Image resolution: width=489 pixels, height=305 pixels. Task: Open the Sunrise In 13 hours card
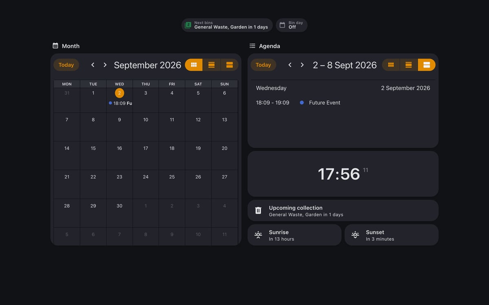pyautogui.click(x=295, y=235)
